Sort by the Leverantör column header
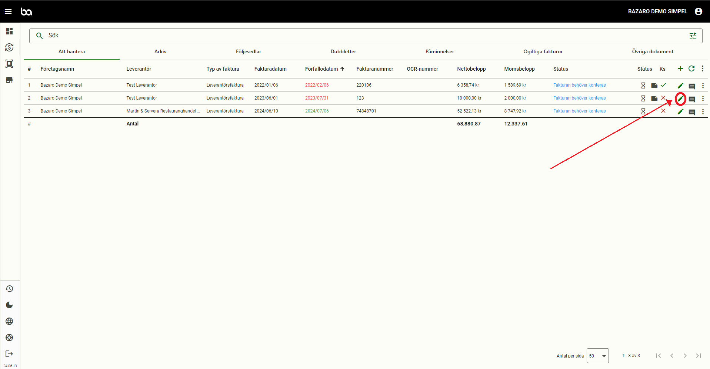The height and width of the screenshot is (369, 710). click(x=139, y=69)
